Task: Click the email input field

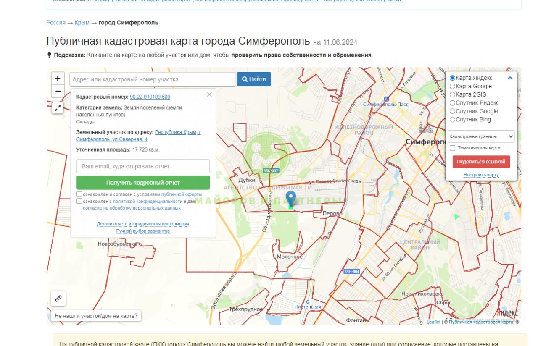Action: tap(143, 166)
